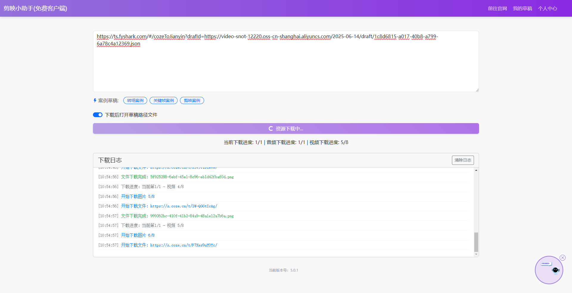The height and width of the screenshot is (293, 572).
Task: Open the F7Xes9uY0Yc coze link in log
Action: (184, 245)
